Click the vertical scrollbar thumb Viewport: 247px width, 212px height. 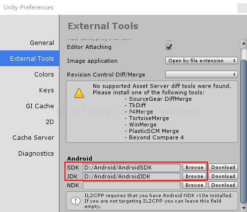(244, 132)
